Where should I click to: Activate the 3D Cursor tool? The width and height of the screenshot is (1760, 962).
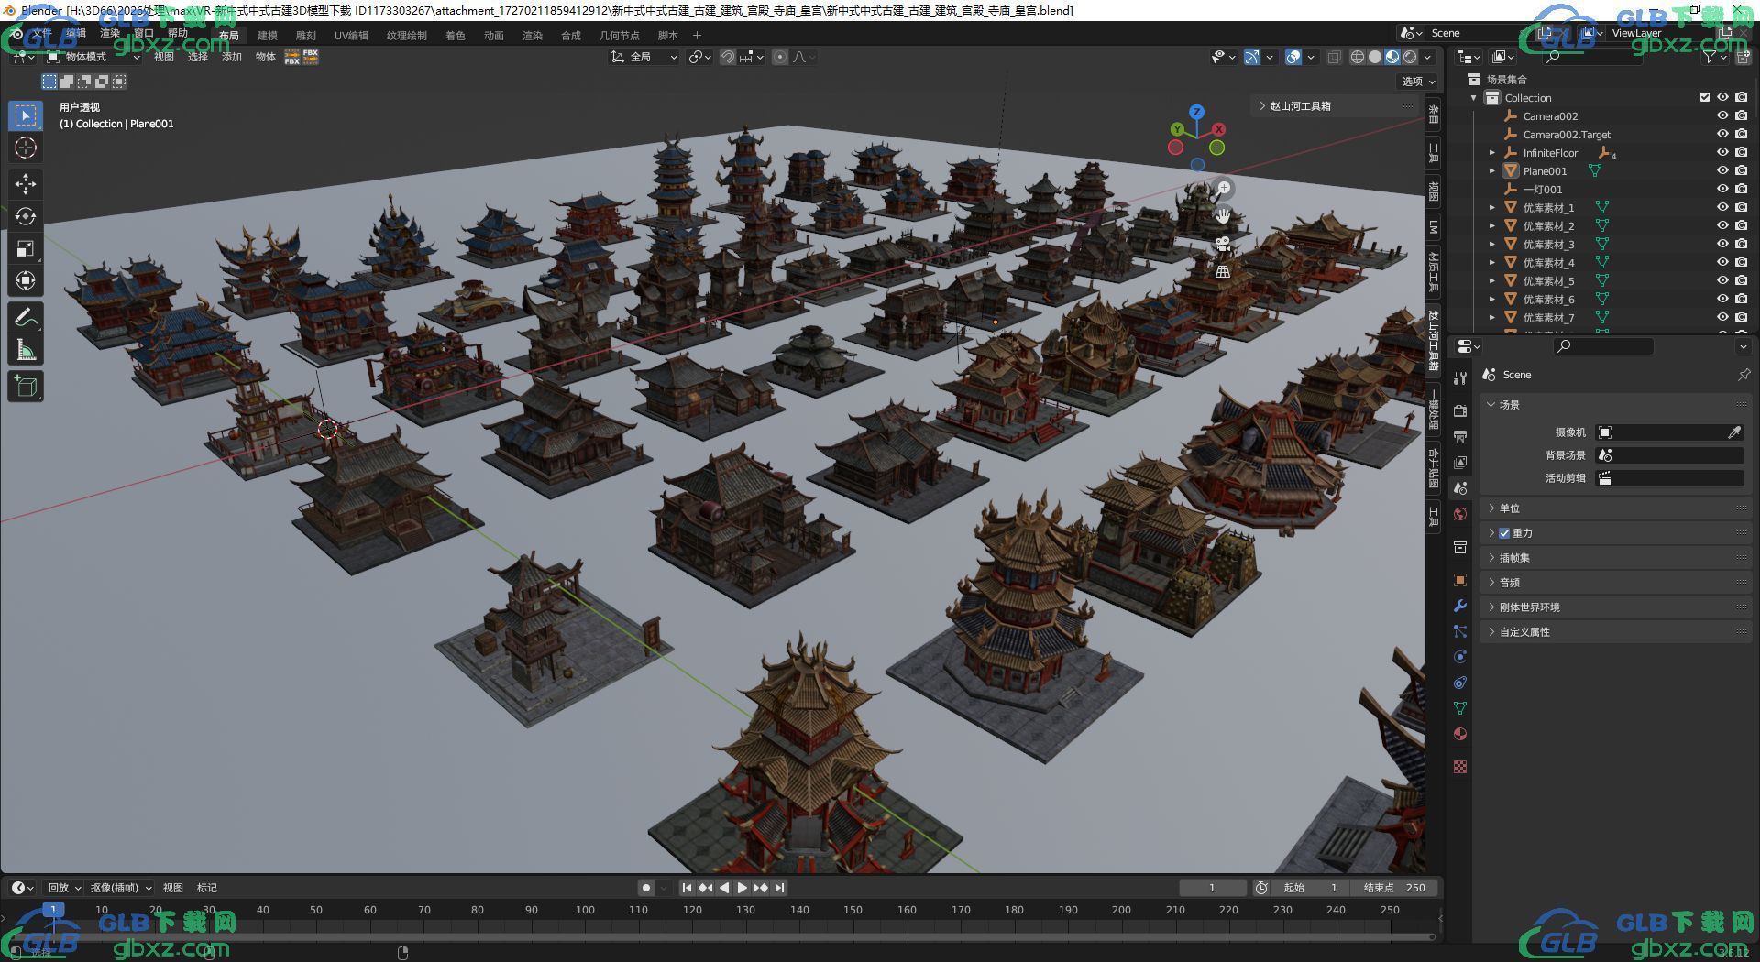click(x=26, y=148)
